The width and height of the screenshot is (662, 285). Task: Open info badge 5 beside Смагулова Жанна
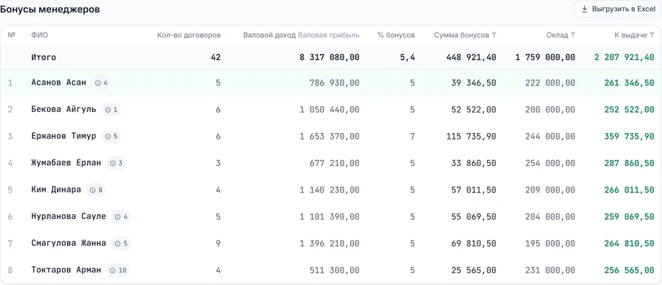point(121,244)
